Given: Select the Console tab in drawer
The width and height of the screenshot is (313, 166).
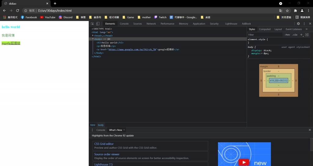Looking at the screenshot, I should point(101,130).
